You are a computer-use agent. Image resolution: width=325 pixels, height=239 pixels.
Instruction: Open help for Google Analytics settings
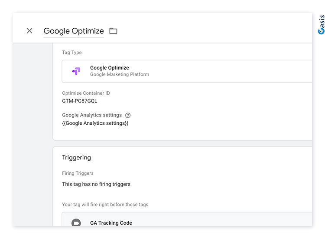[128, 115]
